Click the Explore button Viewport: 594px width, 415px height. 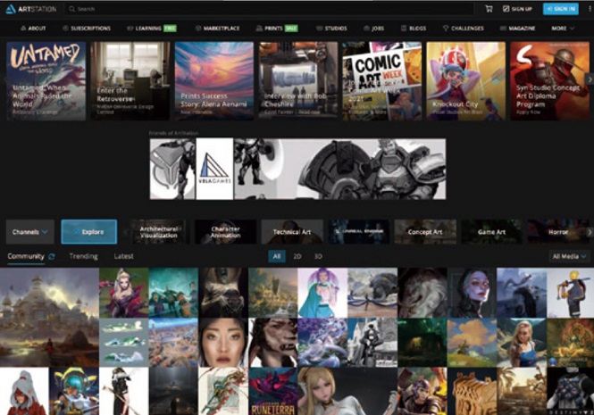coord(89,232)
